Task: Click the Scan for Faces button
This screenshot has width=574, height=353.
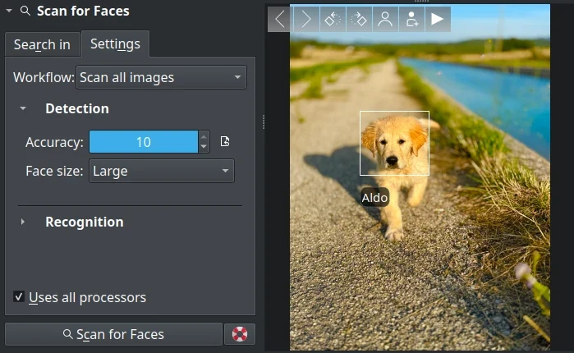Action: pyautogui.click(x=113, y=334)
